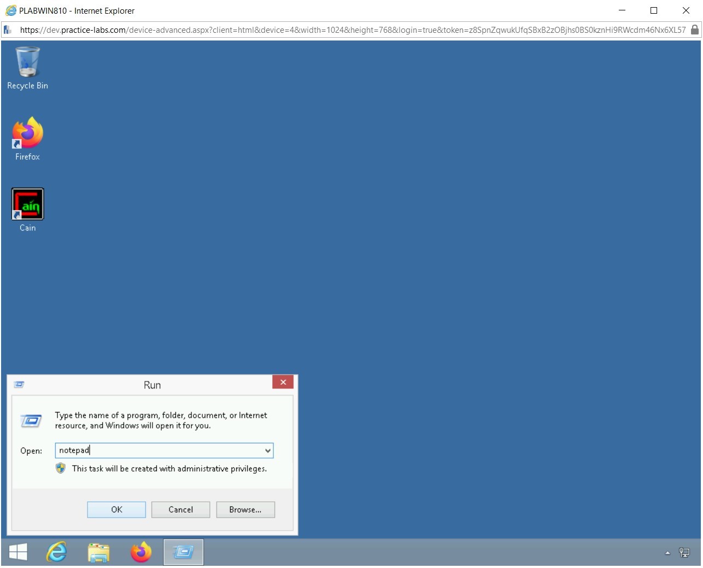Click the Start button
Screen dimensions: 703x568
[x=17, y=552]
